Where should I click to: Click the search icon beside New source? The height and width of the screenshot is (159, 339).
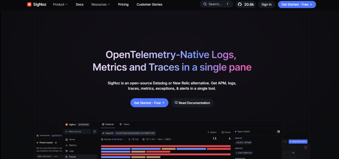(94, 132)
